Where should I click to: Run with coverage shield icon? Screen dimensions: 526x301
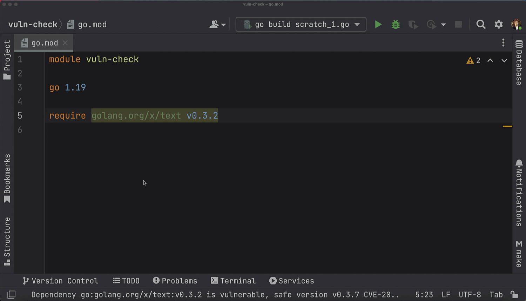click(x=413, y=25)
